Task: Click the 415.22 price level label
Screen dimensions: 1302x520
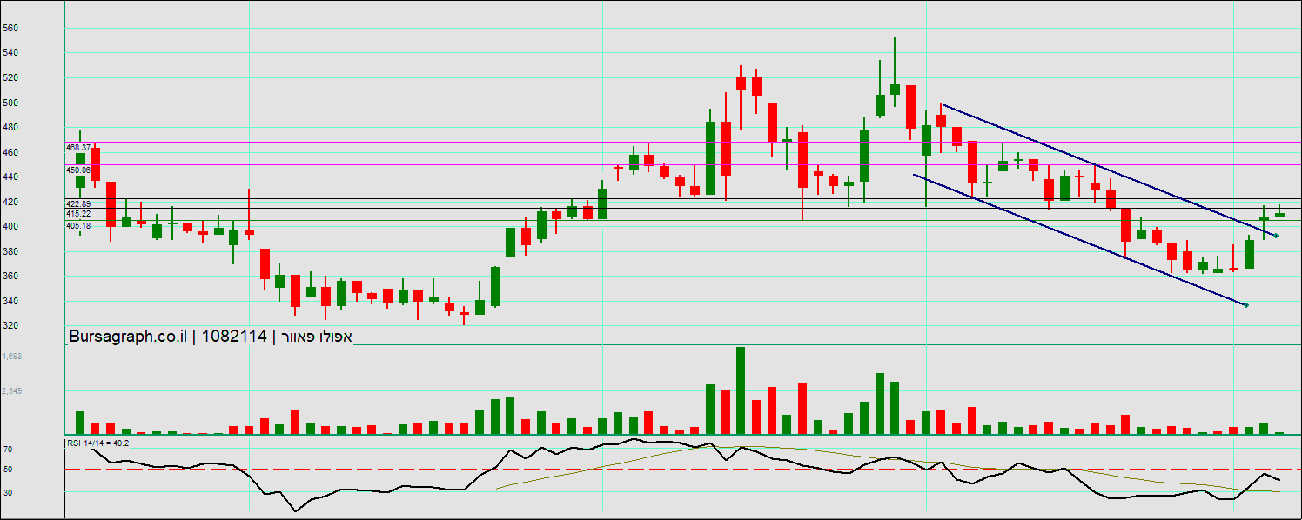Action: pyautogui.click(x=78, y=213)
